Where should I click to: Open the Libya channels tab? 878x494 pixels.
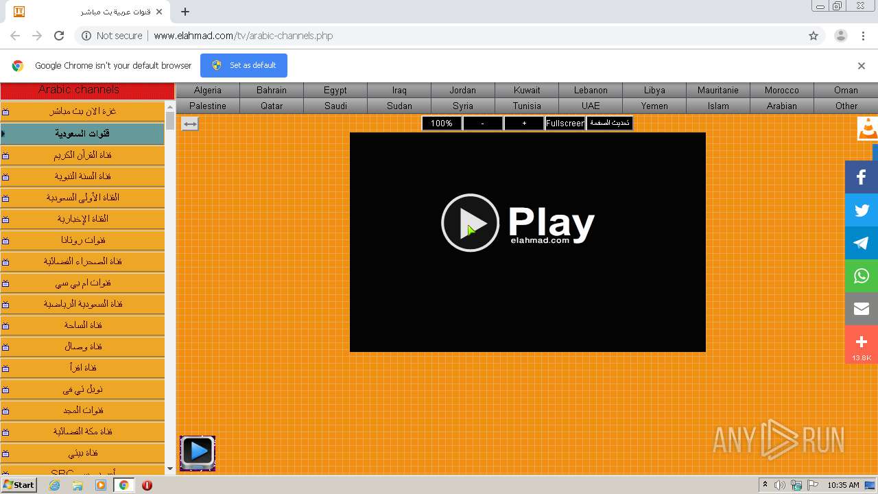tap(654, 90)
